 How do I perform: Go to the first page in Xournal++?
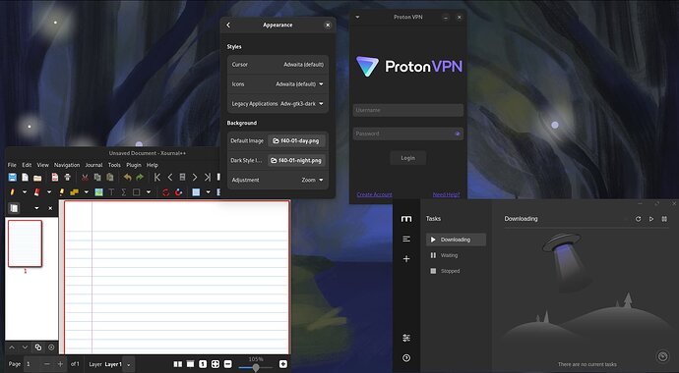click(157, 178)
